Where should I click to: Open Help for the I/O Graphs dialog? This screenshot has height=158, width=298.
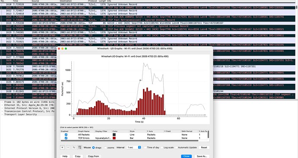click(x=65, y=156)
